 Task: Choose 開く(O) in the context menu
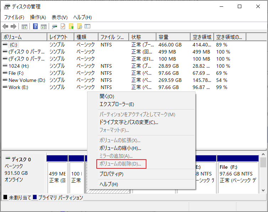point(141,96)
